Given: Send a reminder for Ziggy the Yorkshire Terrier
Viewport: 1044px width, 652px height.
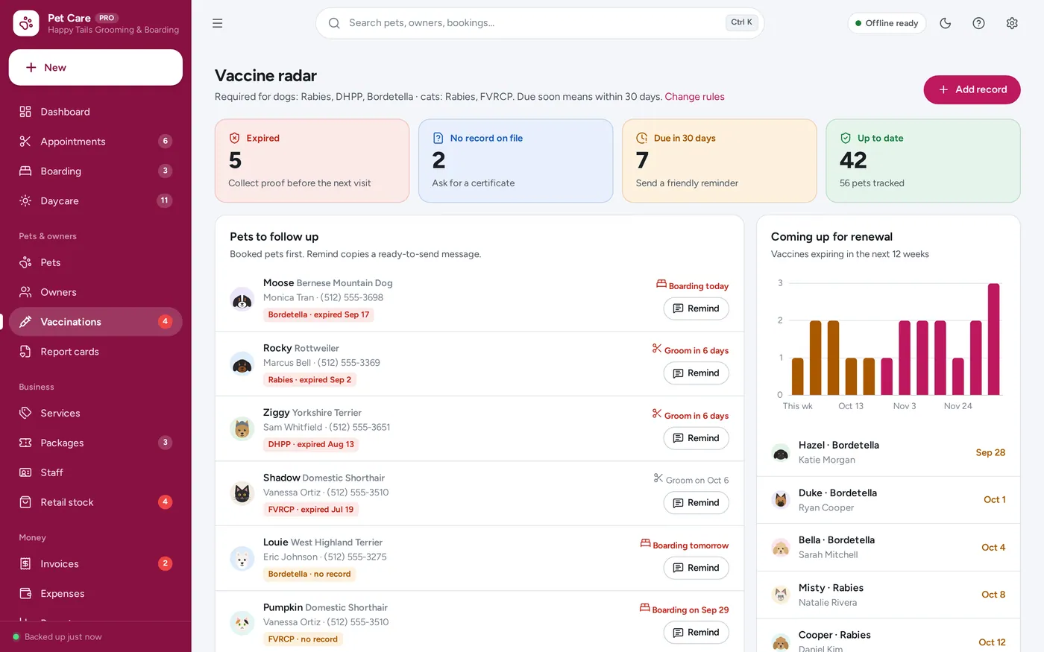Looking at the screenshot, I should (696, 438).
